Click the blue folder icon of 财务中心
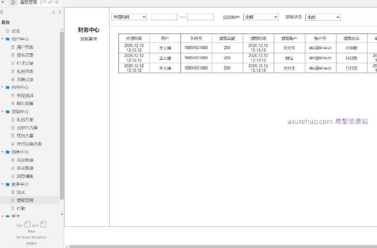 click(x=8, y=184)
